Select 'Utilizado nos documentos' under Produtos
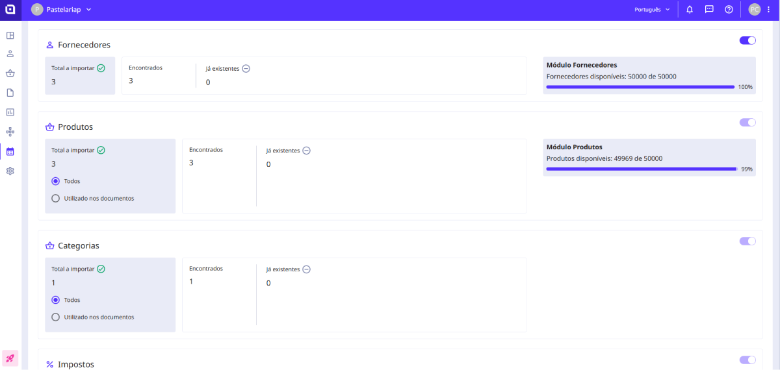Screen dimensions: 780x370 (x=56, y=198)
